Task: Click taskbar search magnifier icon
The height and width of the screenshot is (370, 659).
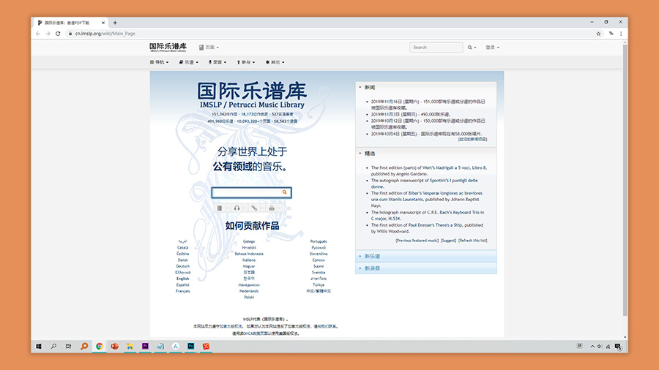Action: click(53, 346)
